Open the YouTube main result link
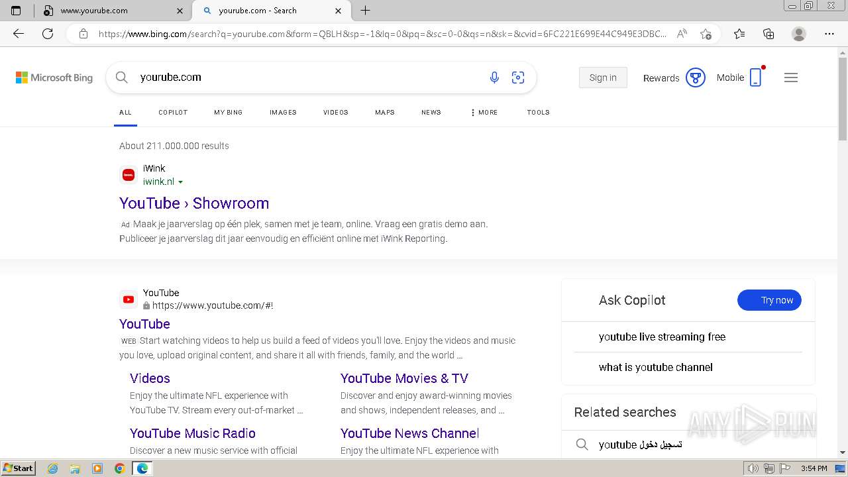This screenshot has height=477, width=848. [144, 324]
